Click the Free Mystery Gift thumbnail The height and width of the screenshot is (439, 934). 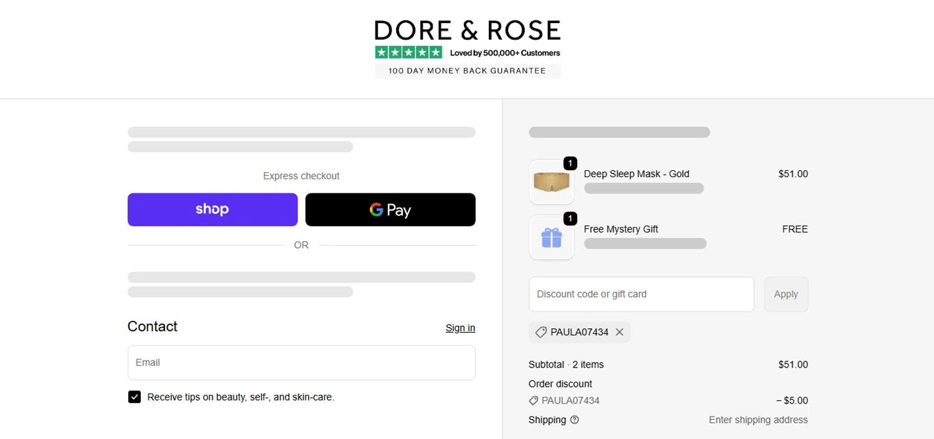pos(552,237)
